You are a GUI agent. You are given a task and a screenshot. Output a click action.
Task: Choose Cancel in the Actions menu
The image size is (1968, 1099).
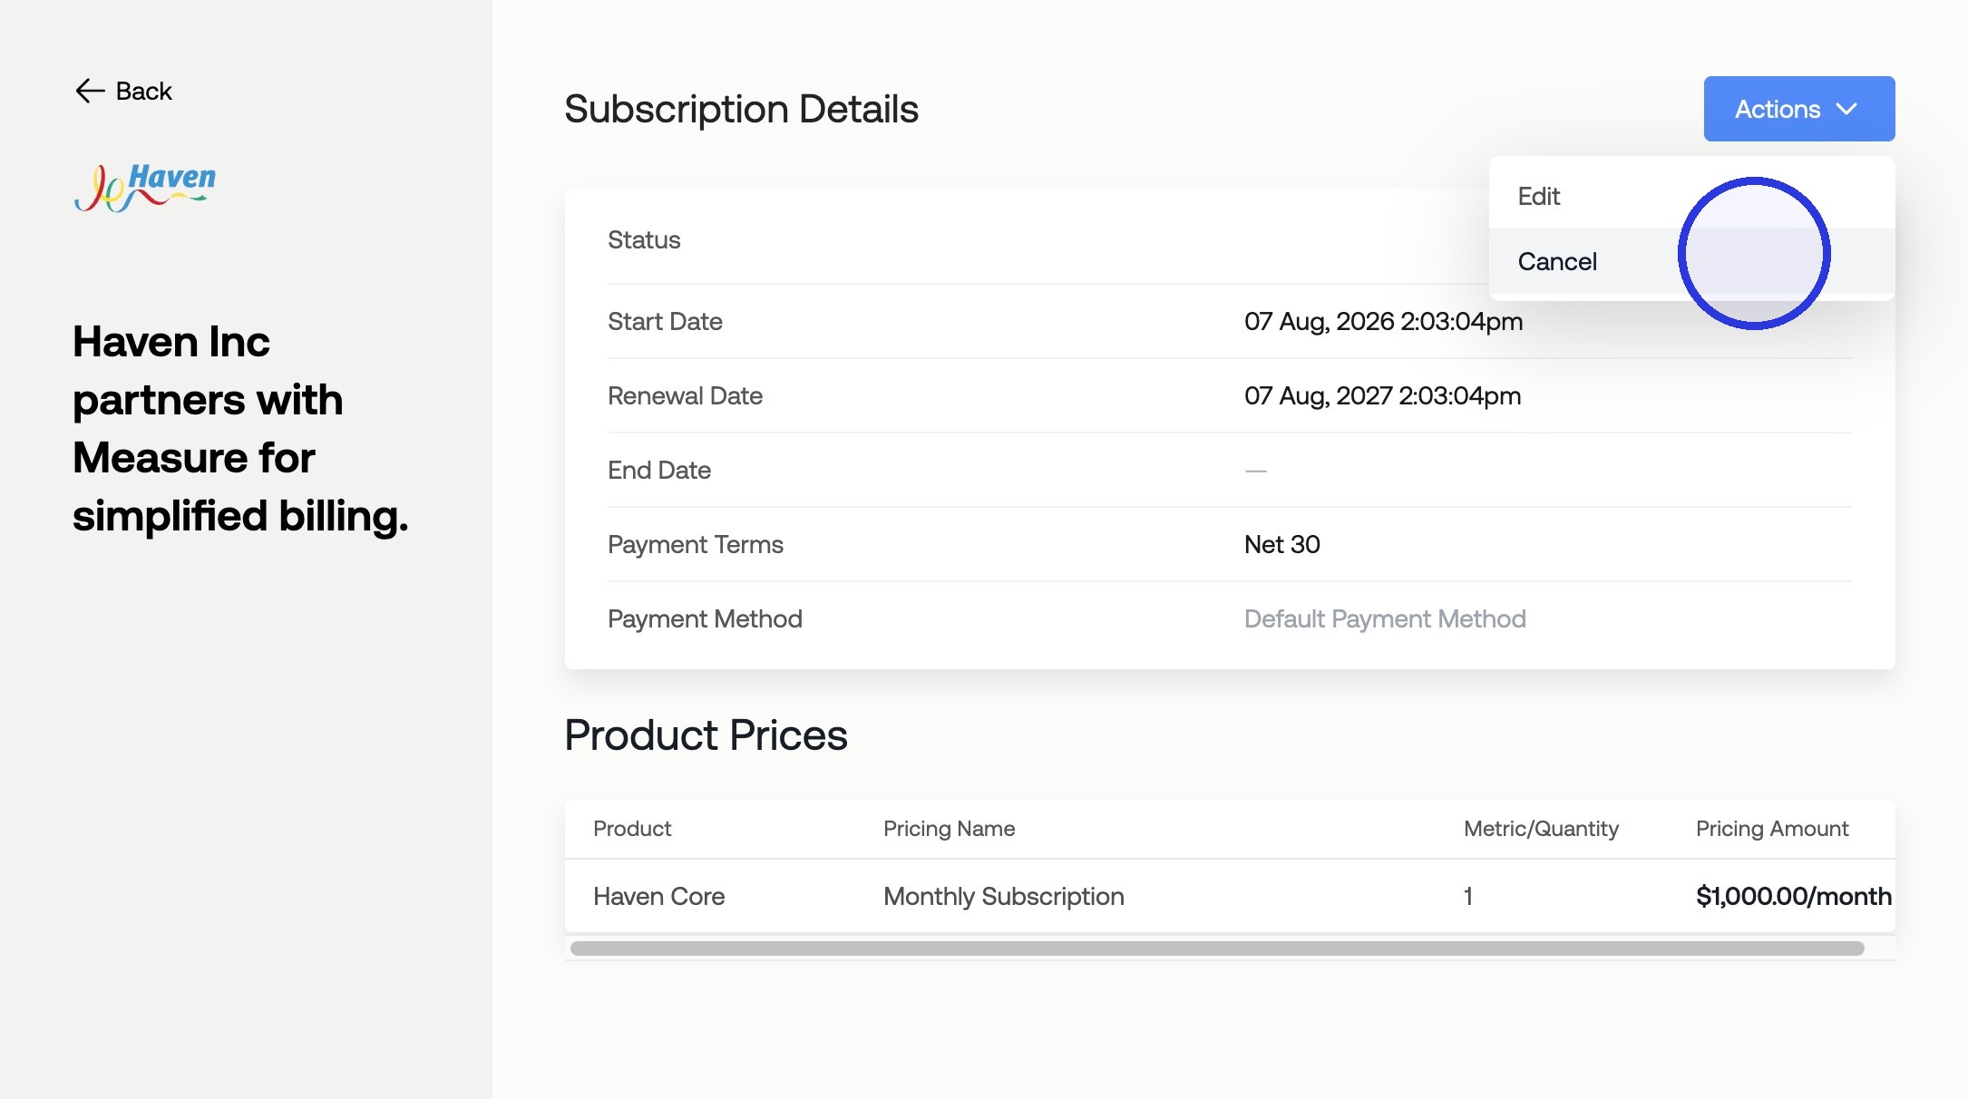coord(1691,261)
